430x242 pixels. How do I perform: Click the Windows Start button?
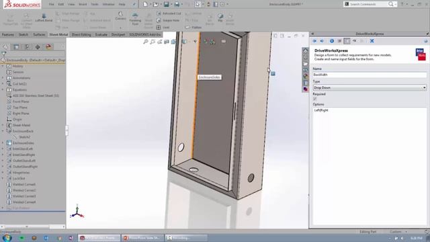[x=7, y=237]
